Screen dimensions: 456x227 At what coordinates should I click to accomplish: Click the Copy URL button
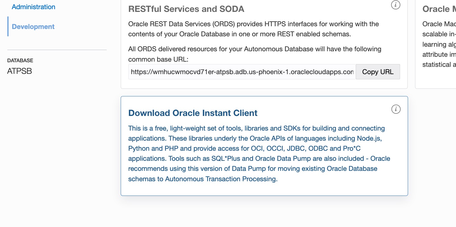click(x=378, y=72)
